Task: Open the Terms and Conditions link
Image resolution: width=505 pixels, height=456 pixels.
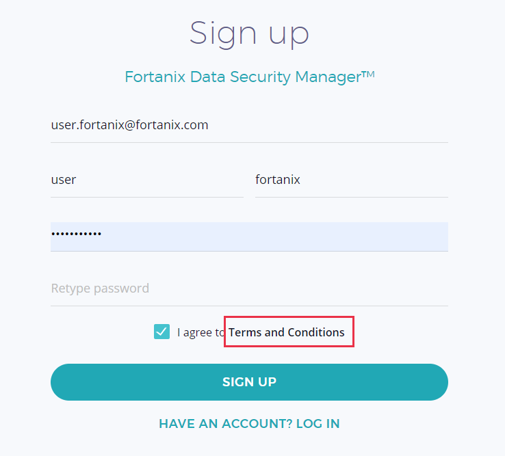Action: click(287, 332)
